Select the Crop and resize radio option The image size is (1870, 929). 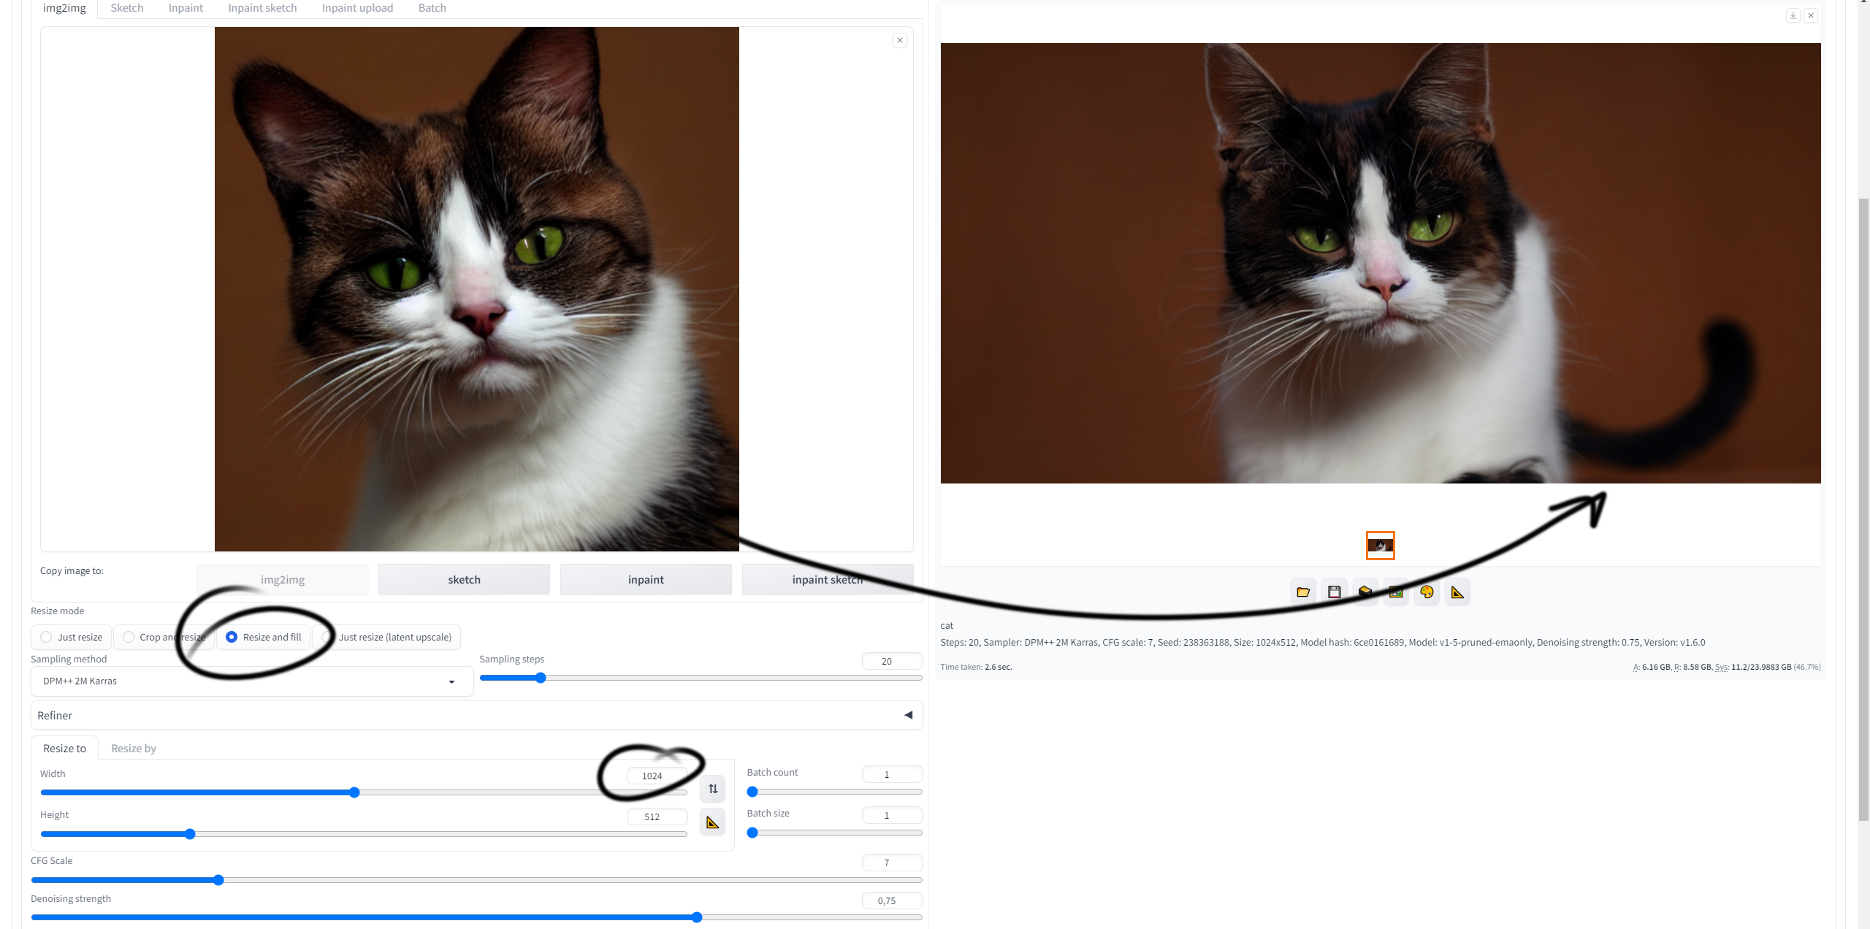click(164, 637)
